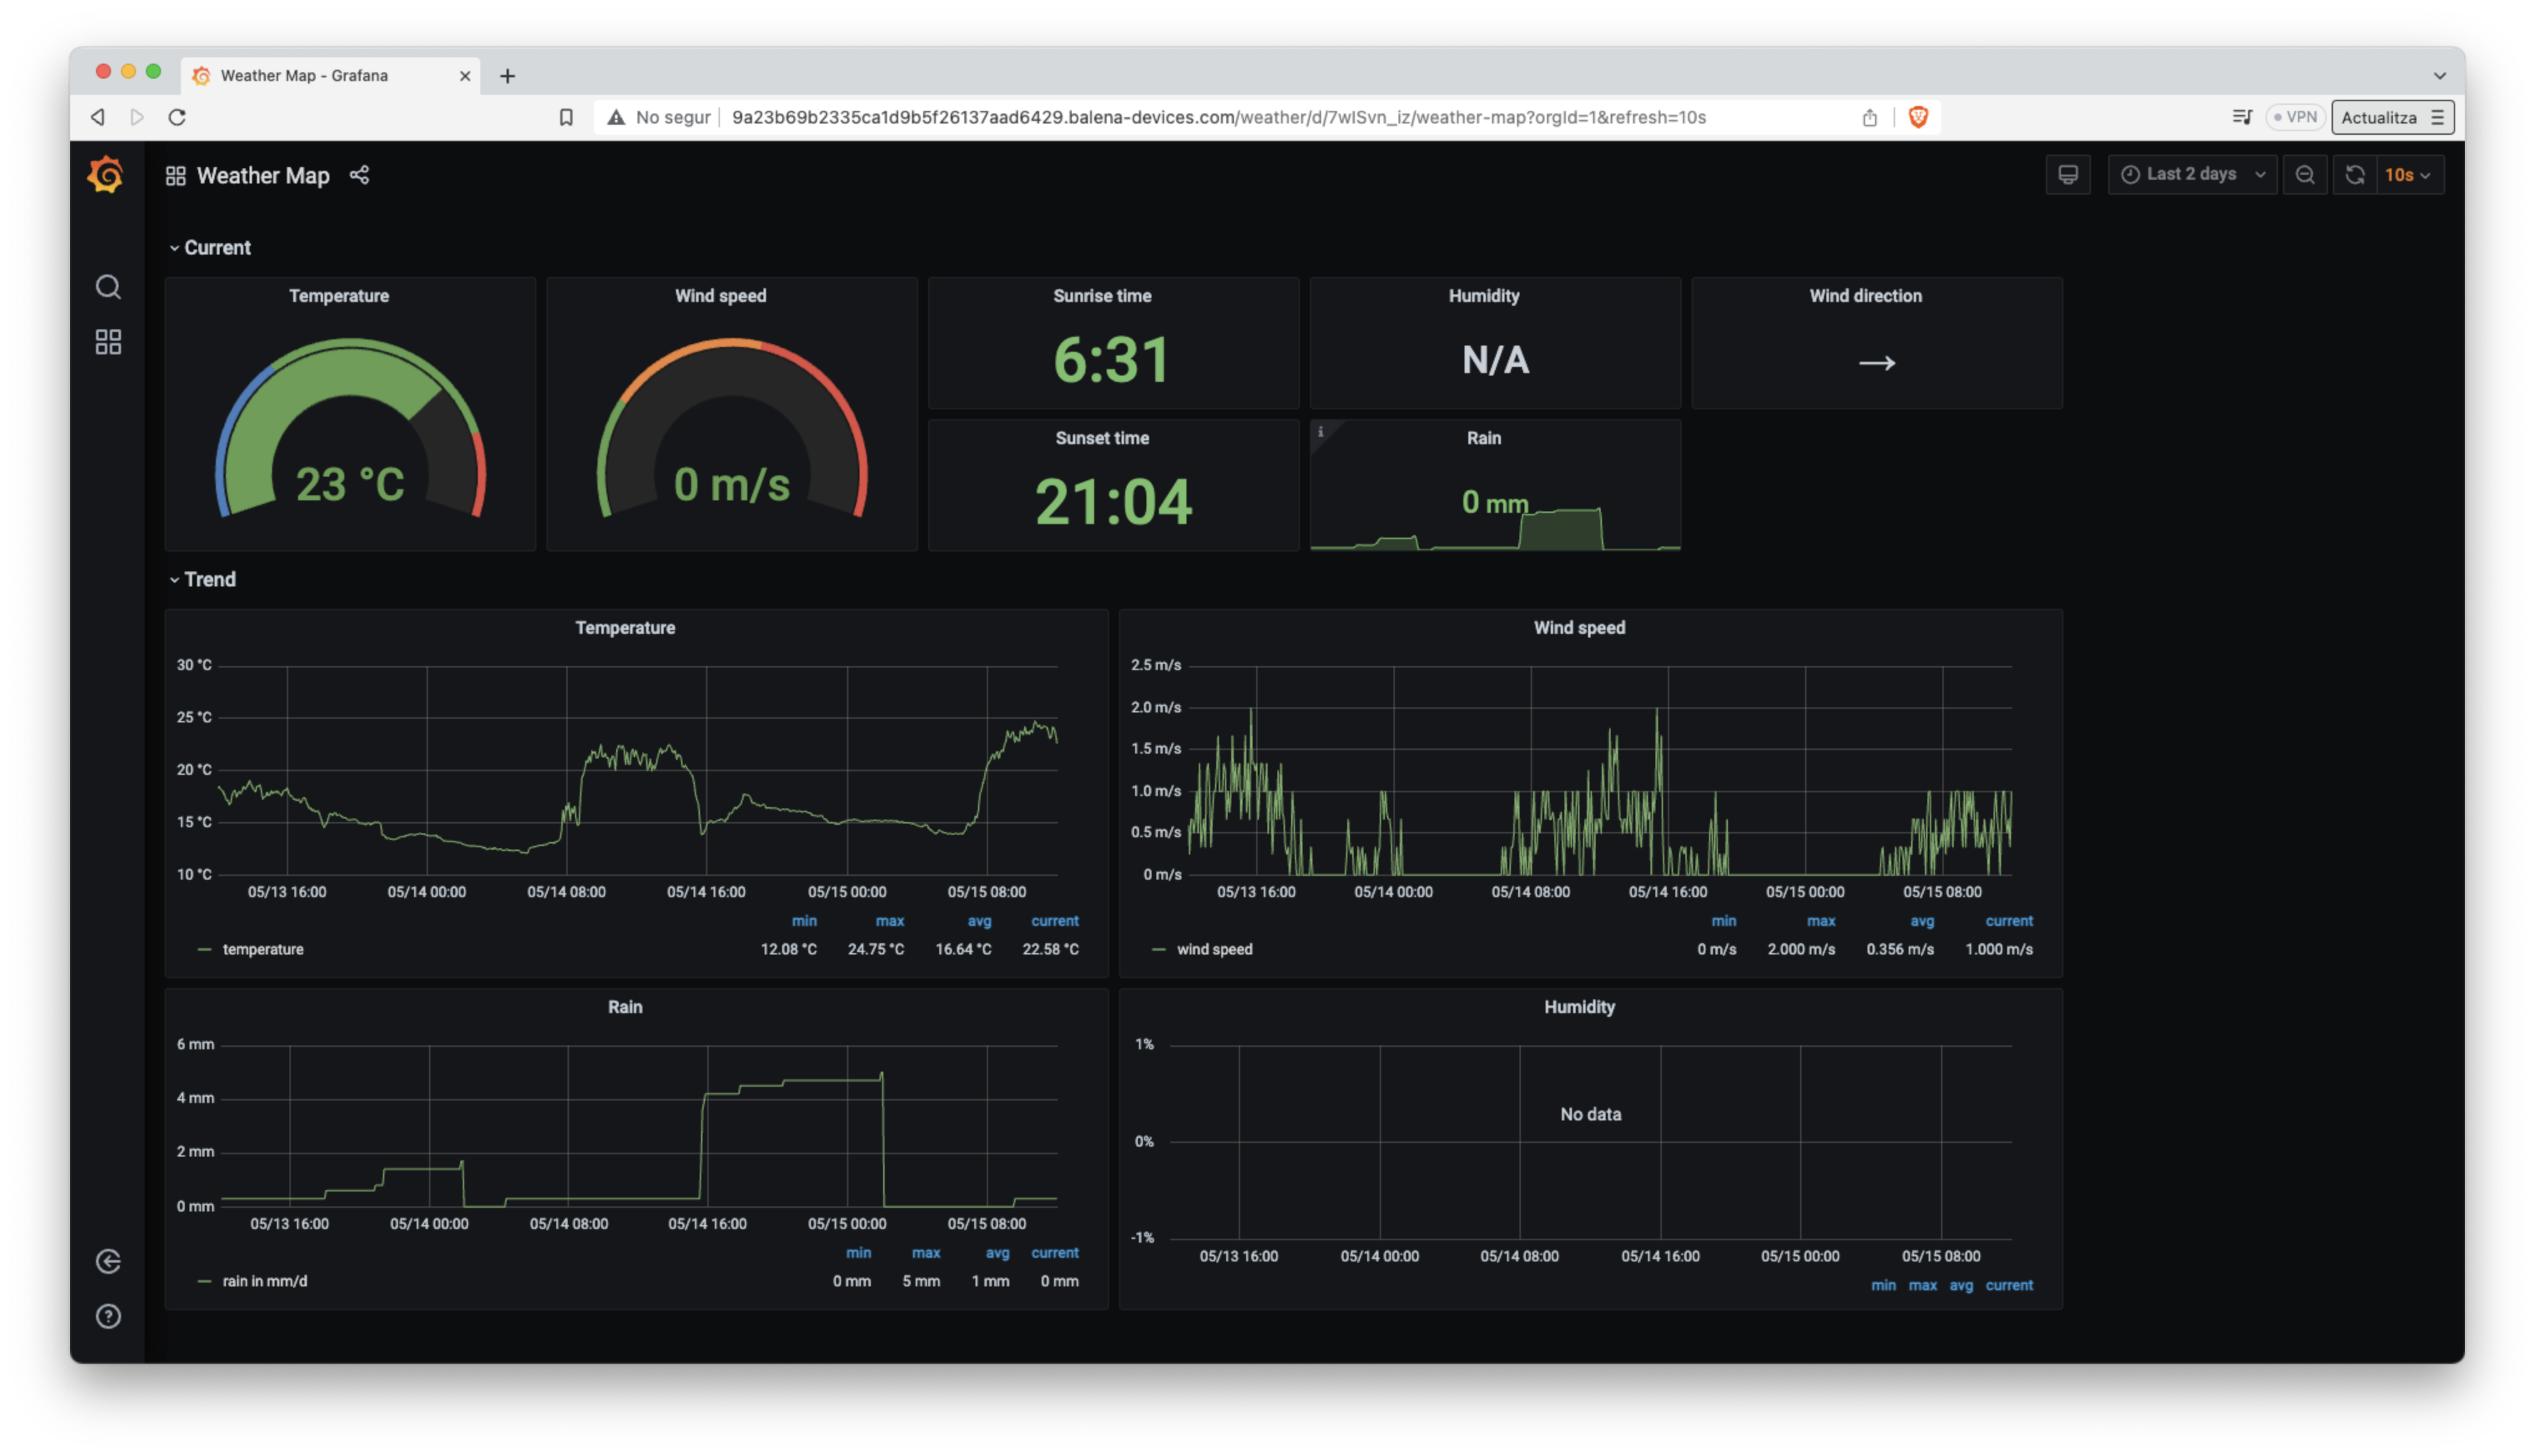The width and height of the screenshot is (2535, 1456).
Task: Open the Grafana home via the logo icon
Action: click(107, 174)
